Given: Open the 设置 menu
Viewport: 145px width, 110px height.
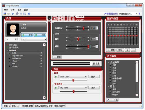Looking at the screenshot, I should 13,10.
